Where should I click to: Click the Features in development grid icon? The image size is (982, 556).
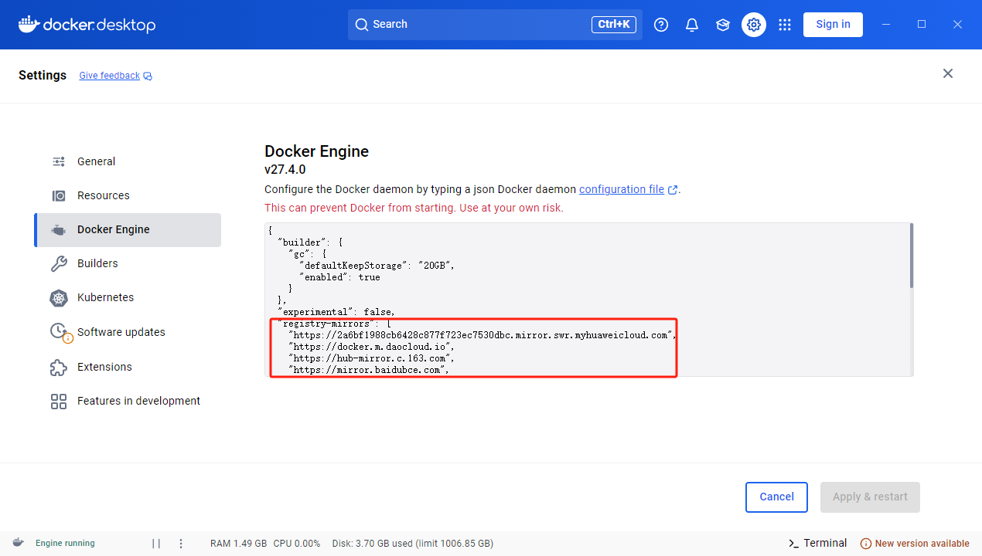(59, 401)
